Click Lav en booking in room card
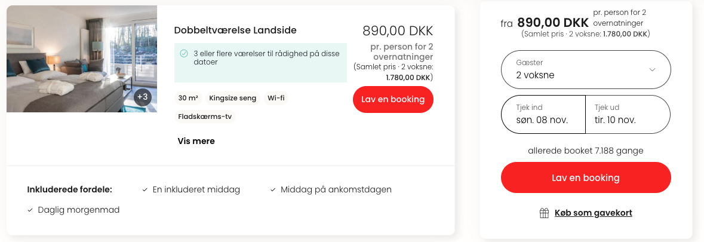The height and width of the screenshot is (242, 704). pos(393,99)
